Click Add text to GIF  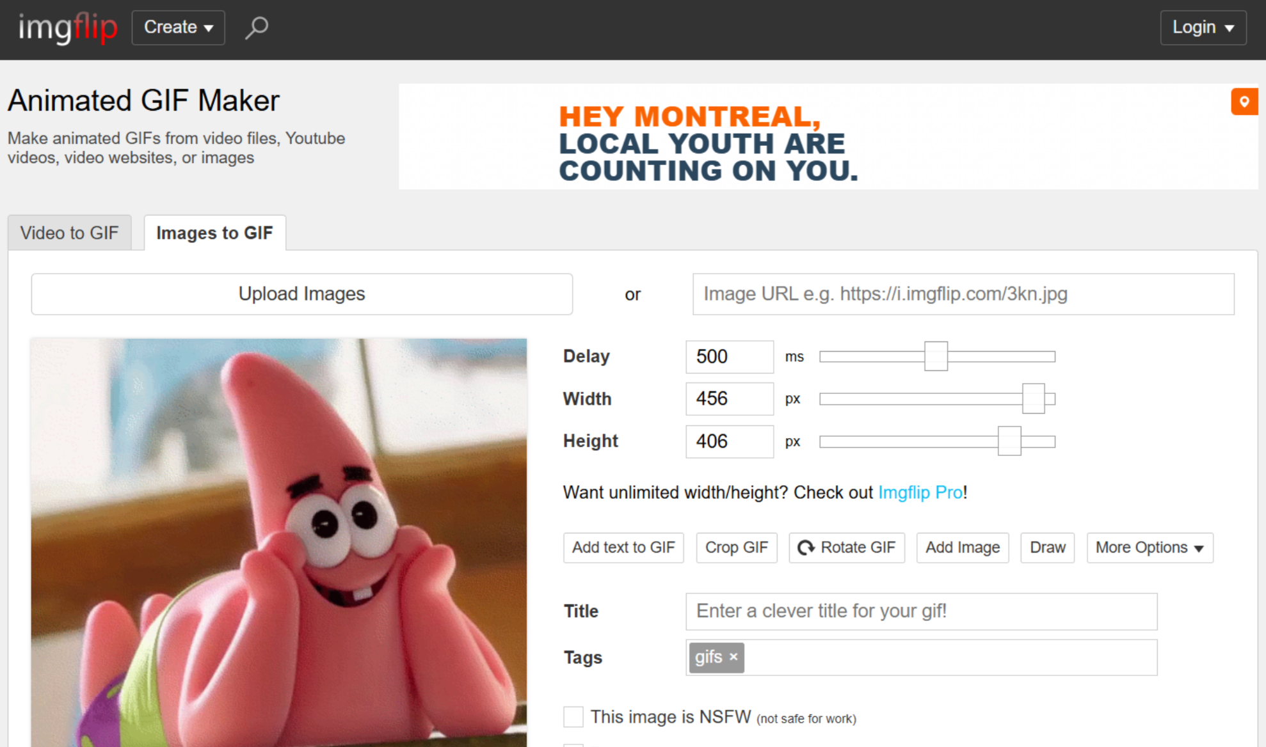623,547
